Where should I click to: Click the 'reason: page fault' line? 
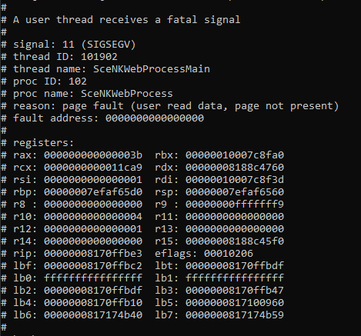click(176, 106)
